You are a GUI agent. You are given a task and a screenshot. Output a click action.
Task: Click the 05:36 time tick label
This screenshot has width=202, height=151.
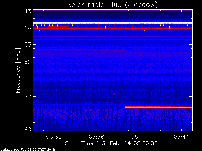[x=97, y=137]
